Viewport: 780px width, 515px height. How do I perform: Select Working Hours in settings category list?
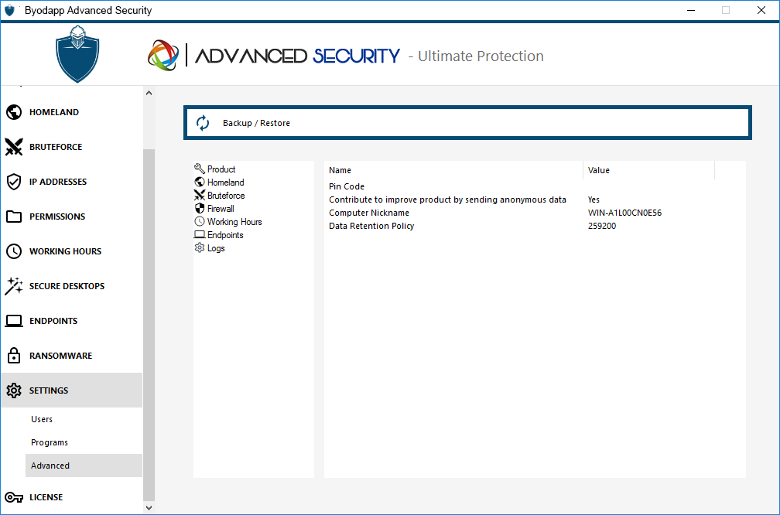(x=234, y=222)
